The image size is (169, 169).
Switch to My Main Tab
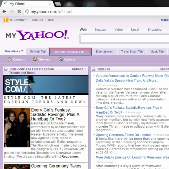pyautogui.click(x=38, y=52)
